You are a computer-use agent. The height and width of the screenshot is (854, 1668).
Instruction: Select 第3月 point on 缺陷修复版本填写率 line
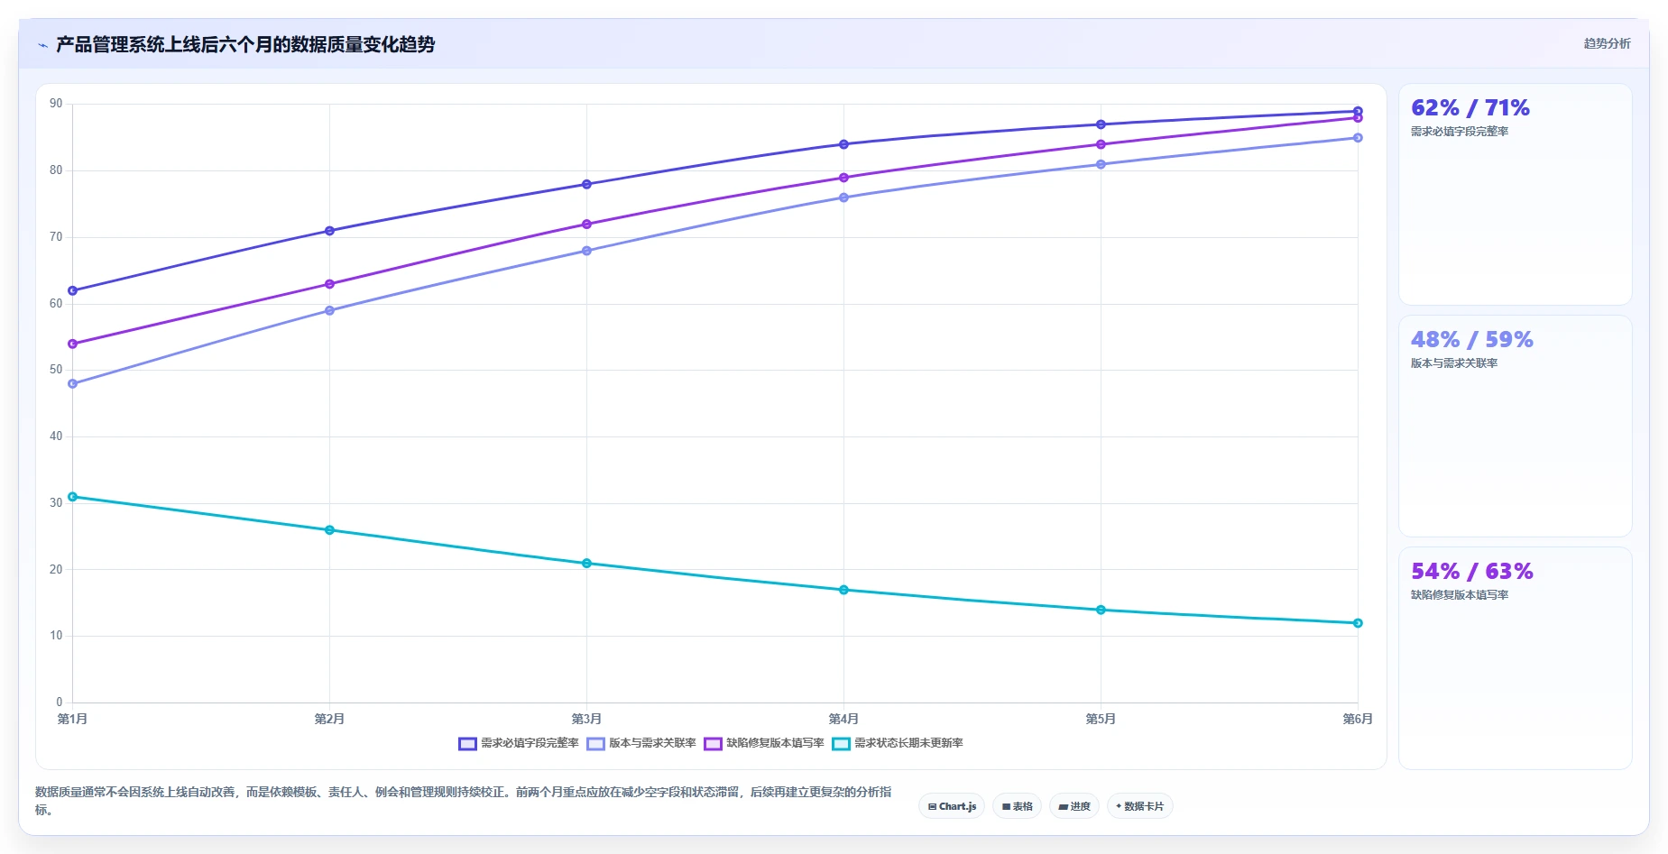pos(586,224)
